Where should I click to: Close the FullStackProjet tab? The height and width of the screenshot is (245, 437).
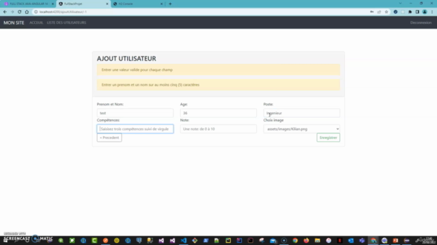107,4
